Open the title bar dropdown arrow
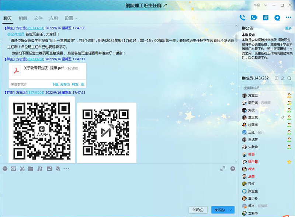The width and height of the screenshot is (295, 217). point(265,5)
